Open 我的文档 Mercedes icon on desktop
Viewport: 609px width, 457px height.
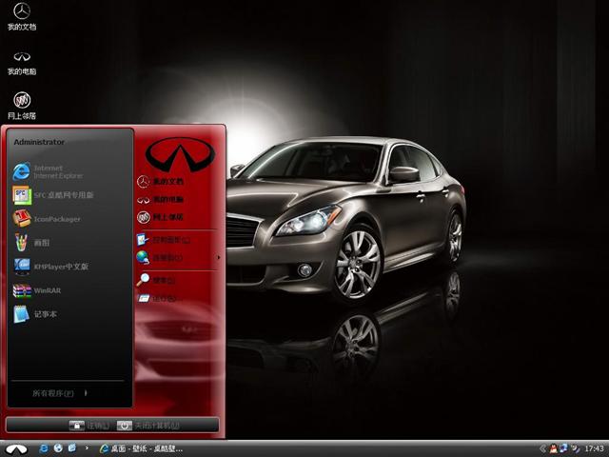point(22,17)
